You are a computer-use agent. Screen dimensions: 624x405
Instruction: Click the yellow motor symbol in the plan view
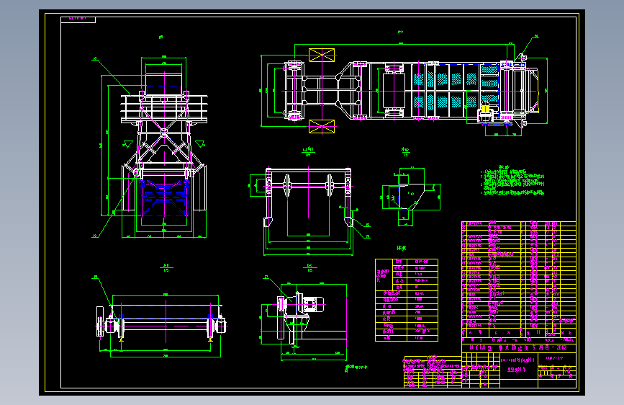485,108
